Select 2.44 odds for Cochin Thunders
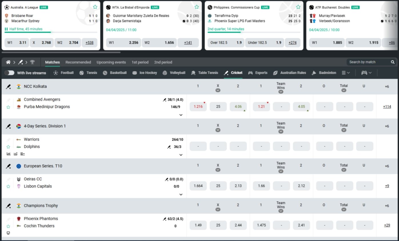Screen dimensions: 399x241 tap(238, 225)
